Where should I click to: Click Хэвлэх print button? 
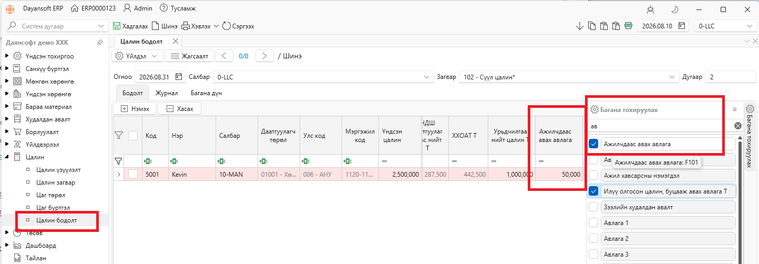coord(196,26)
